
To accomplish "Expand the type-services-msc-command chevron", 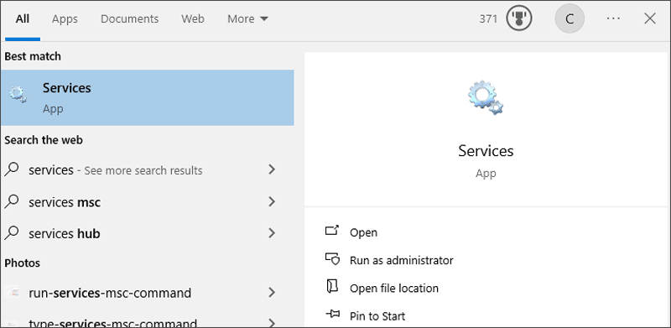I will [x=271, y=323].
